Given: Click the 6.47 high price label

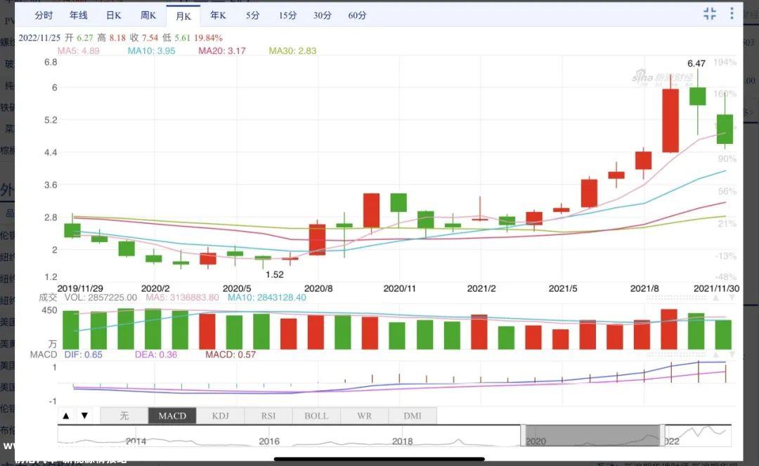Looking at the screenshot, I should click(696, 63).
